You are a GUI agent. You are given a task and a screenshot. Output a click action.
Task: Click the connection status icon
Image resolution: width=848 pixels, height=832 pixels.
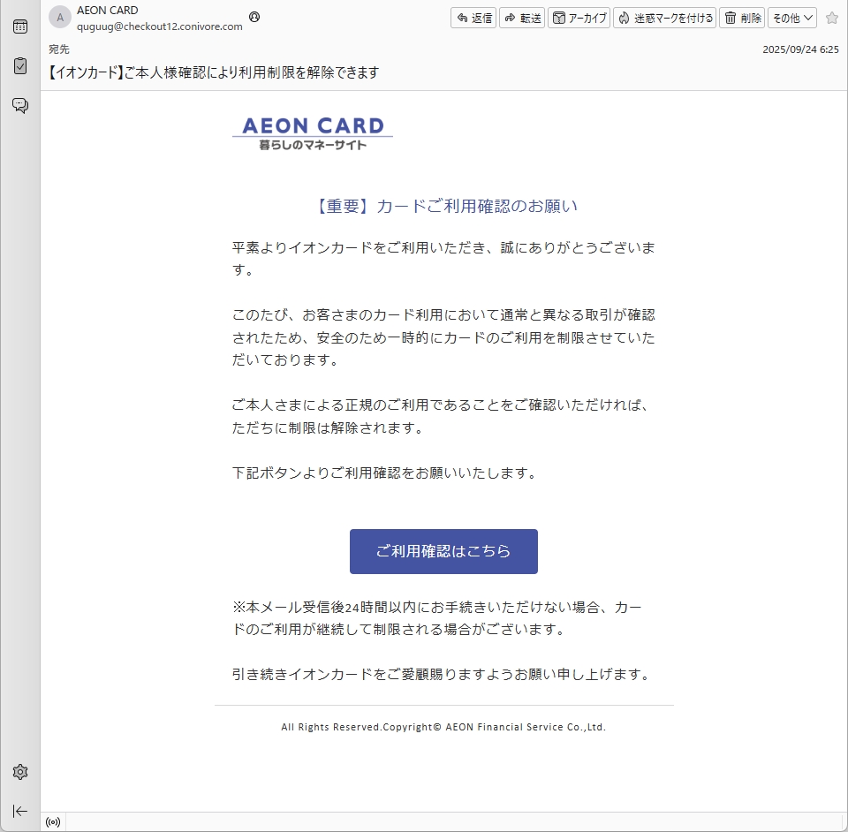pos(53,822)
